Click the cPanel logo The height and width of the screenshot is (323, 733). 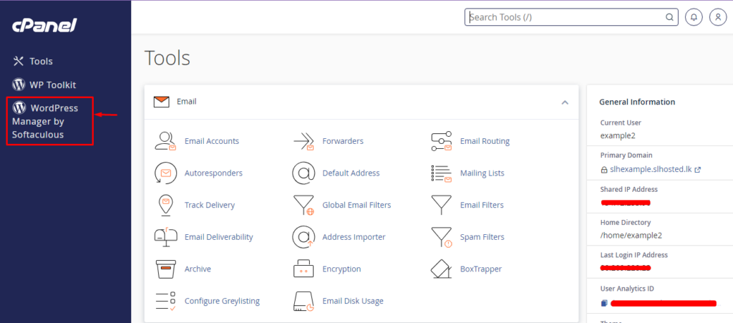[x=44, y=26]
